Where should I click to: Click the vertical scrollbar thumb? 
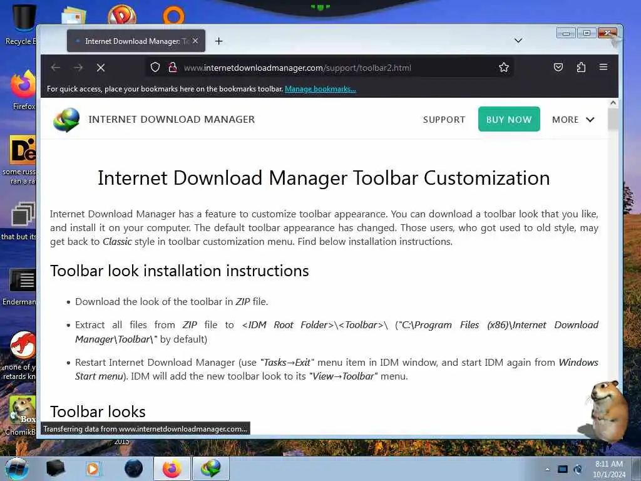pos(613,120)
